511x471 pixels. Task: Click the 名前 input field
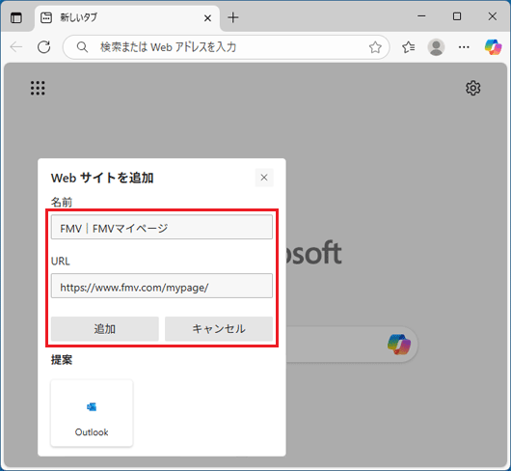tap(162, 228)
